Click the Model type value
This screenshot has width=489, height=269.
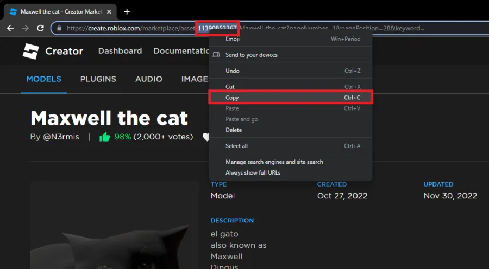pos(223,196)
